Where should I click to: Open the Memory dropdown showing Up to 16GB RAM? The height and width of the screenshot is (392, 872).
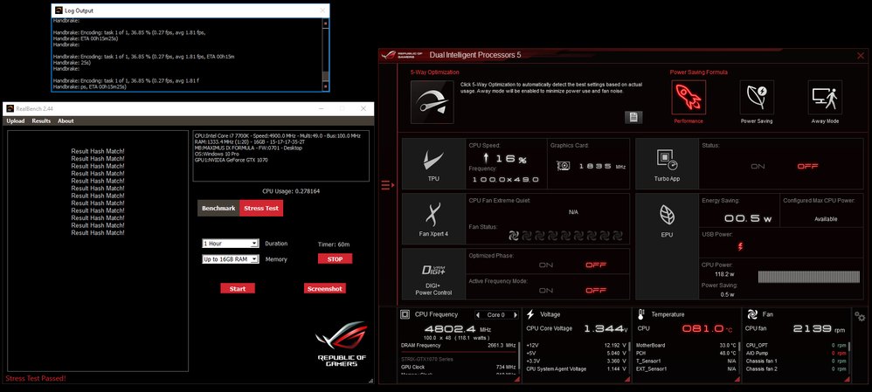point(230,259)
